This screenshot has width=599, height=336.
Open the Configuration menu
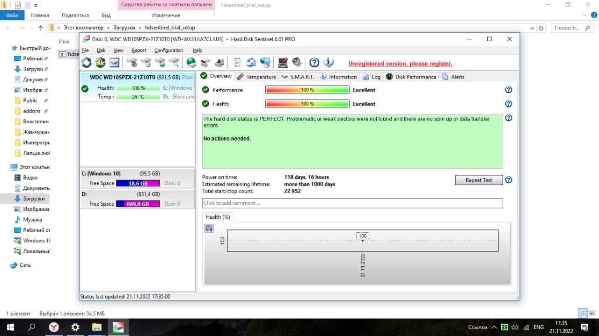point(168,50)
